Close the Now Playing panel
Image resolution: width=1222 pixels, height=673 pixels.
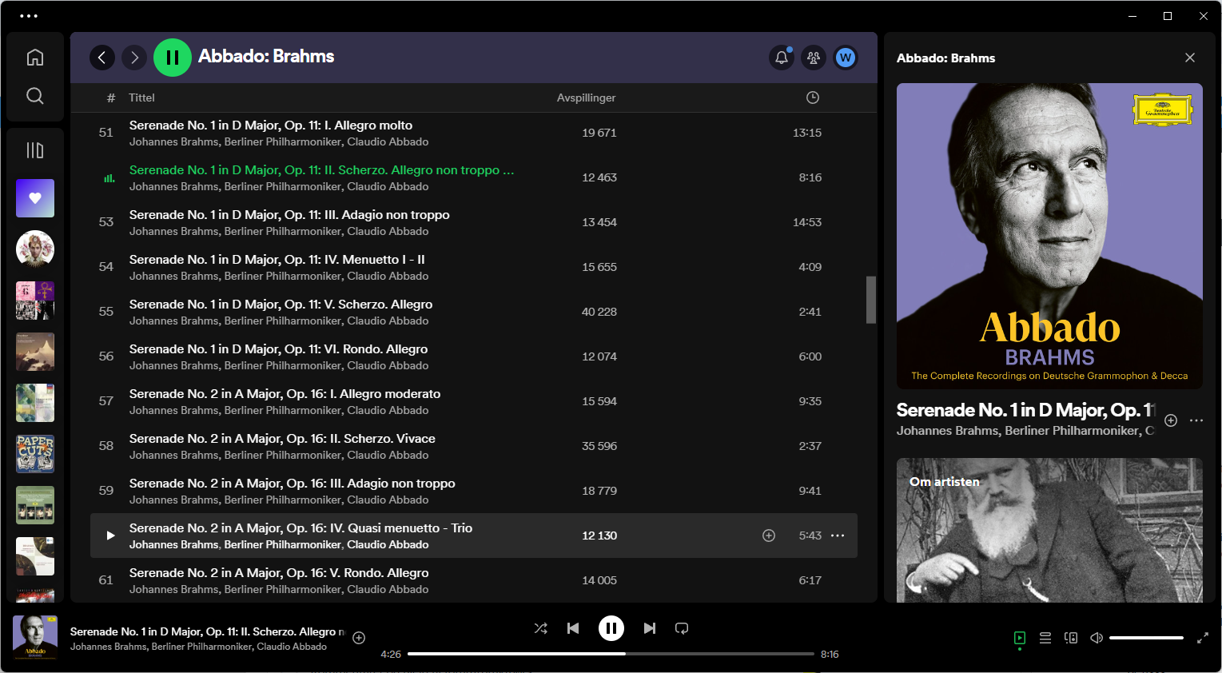click(1190, 58)
